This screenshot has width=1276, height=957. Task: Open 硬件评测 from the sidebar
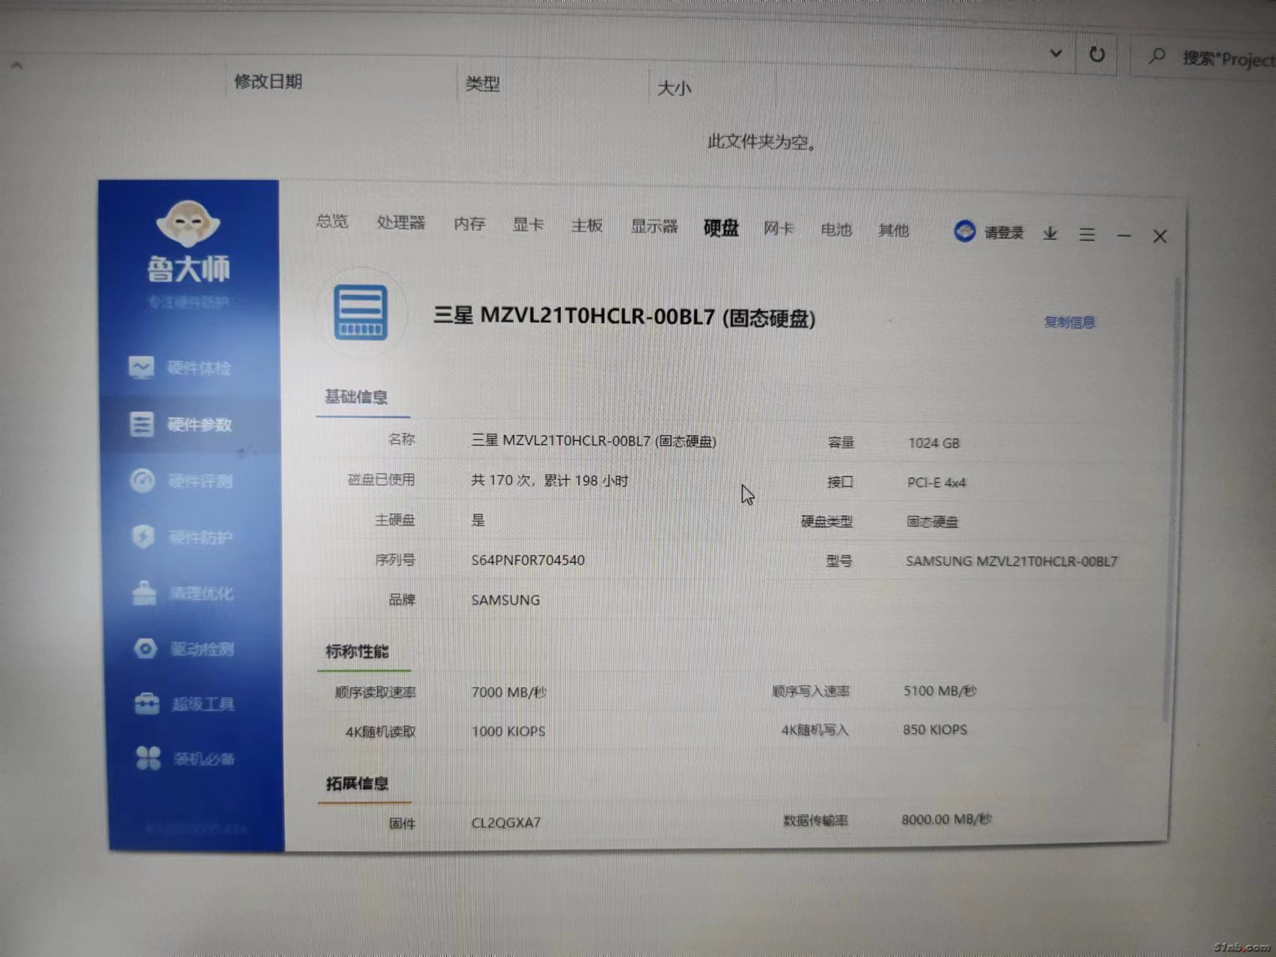(x=142, y=480)
